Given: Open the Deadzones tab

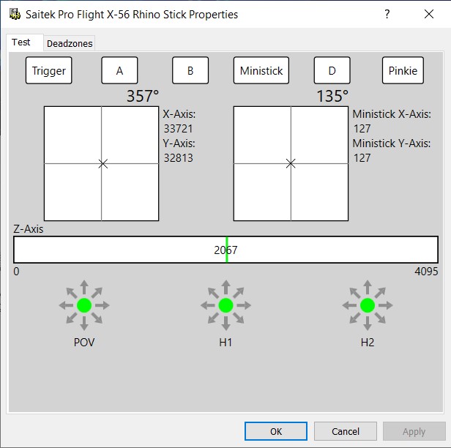Looking at the screenshot, I should click(70, 44).
